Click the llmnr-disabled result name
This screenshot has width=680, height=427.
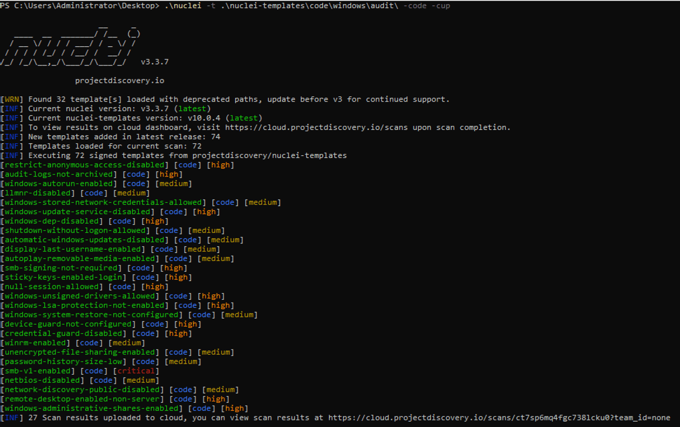click(38, 193)
